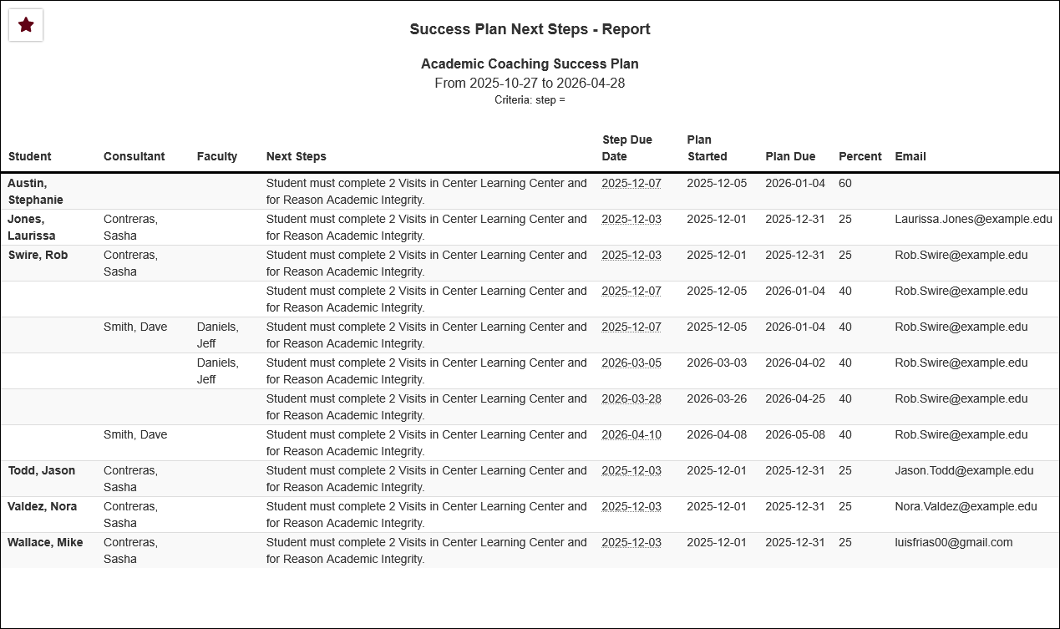Click student name Todd, Jason
This screenshot has height=629, width=1060.
coord(42,470)
